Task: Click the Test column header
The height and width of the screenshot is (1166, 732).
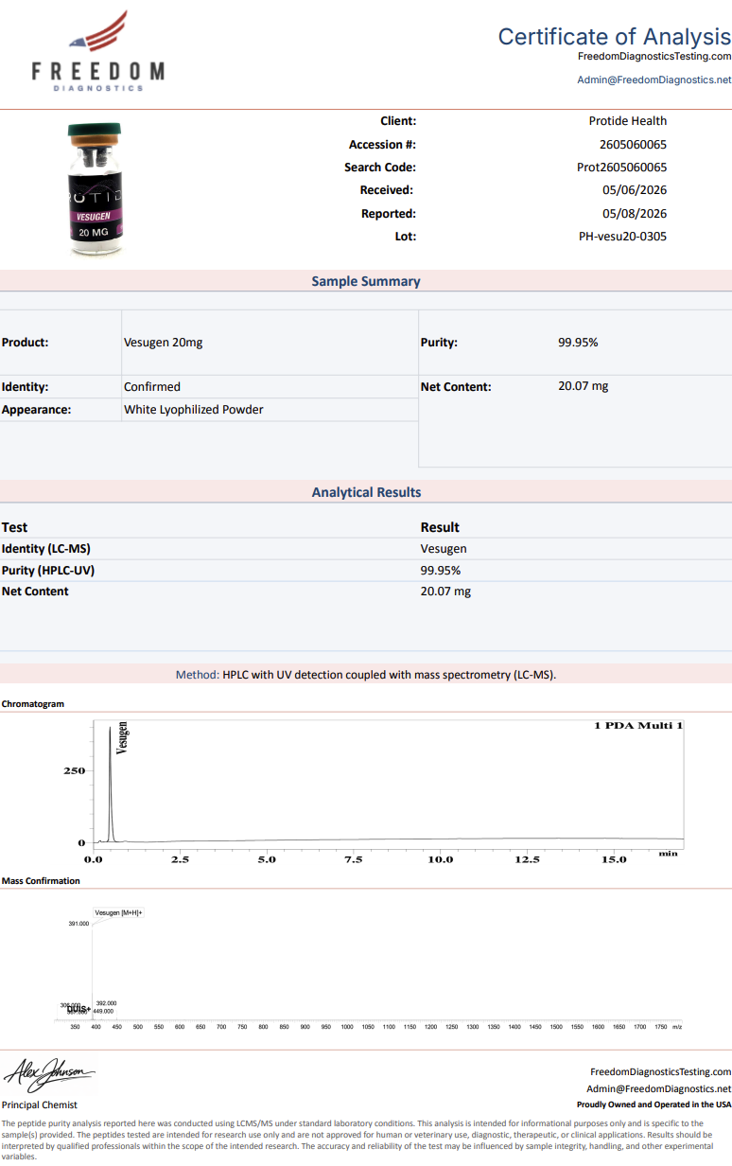Action: pyautogui.click(x=14, y=527)
